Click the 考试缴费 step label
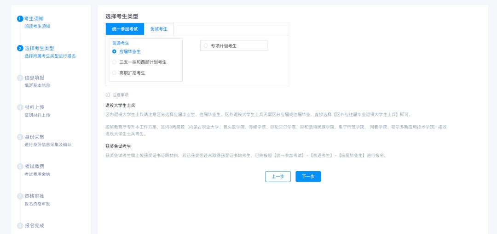497x234 pixels. (35, 166)
